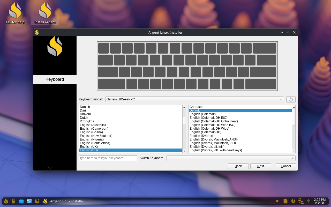Image resolution: width=331 pixels, height=207 pixels.
Task: Show hidden tray icons arrow
Action: pyautogui.click(x=308, y=201)
